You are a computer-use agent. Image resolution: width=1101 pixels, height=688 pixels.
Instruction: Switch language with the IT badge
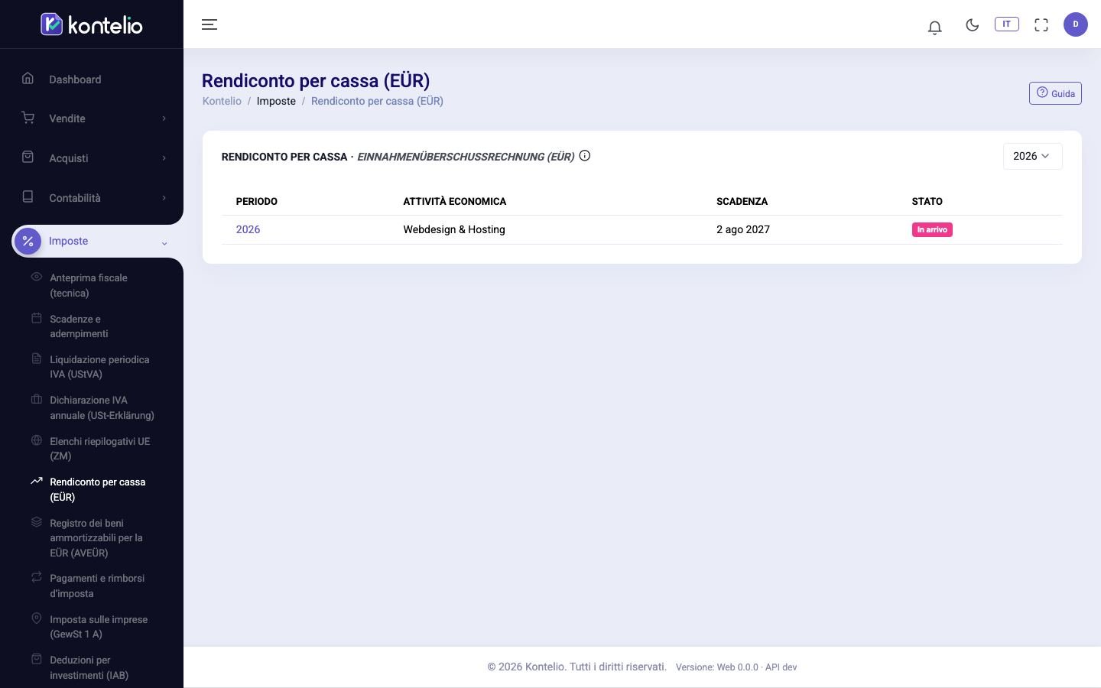(x=1006, y=24)
